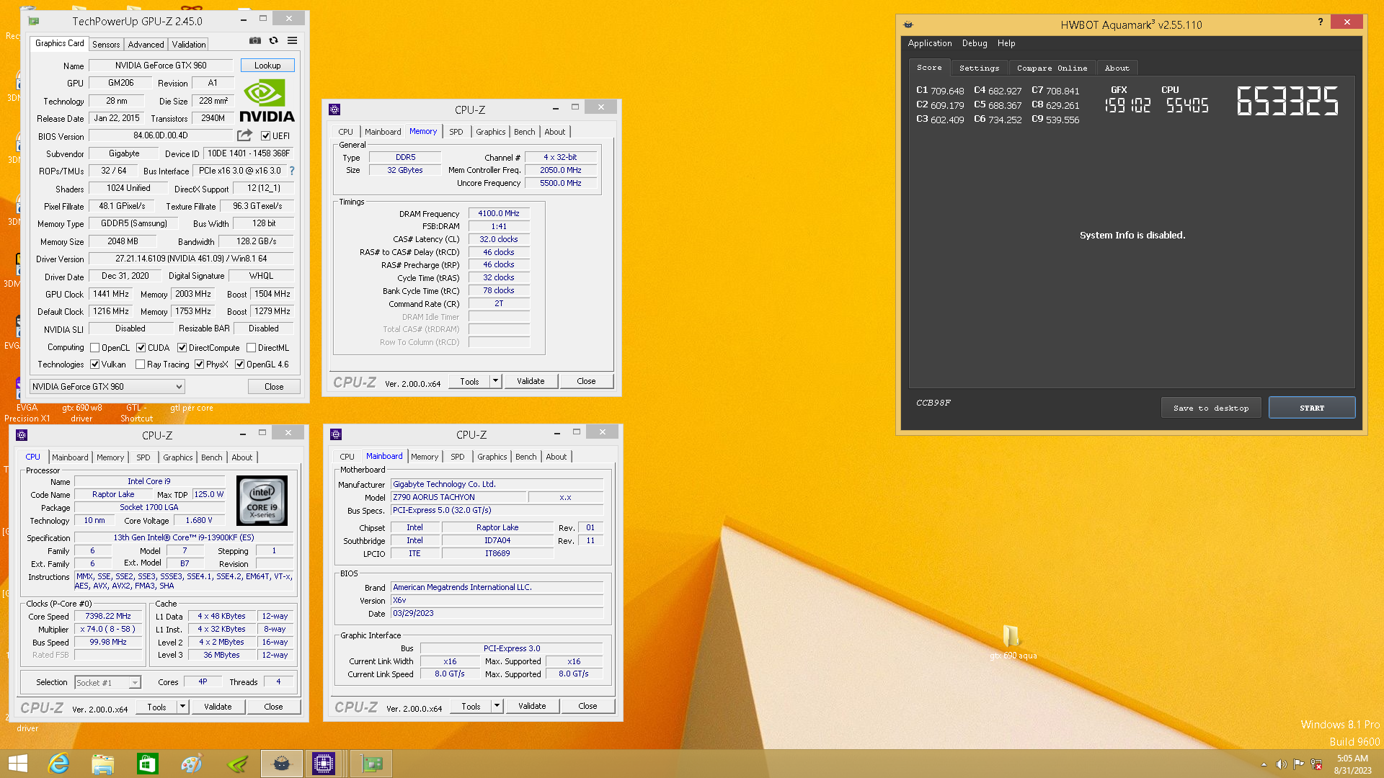The width and height of the screenshot is (1384, 778).
Task: Click the 7398.22 MHz core speed value
Action: [x=108, y=616]
